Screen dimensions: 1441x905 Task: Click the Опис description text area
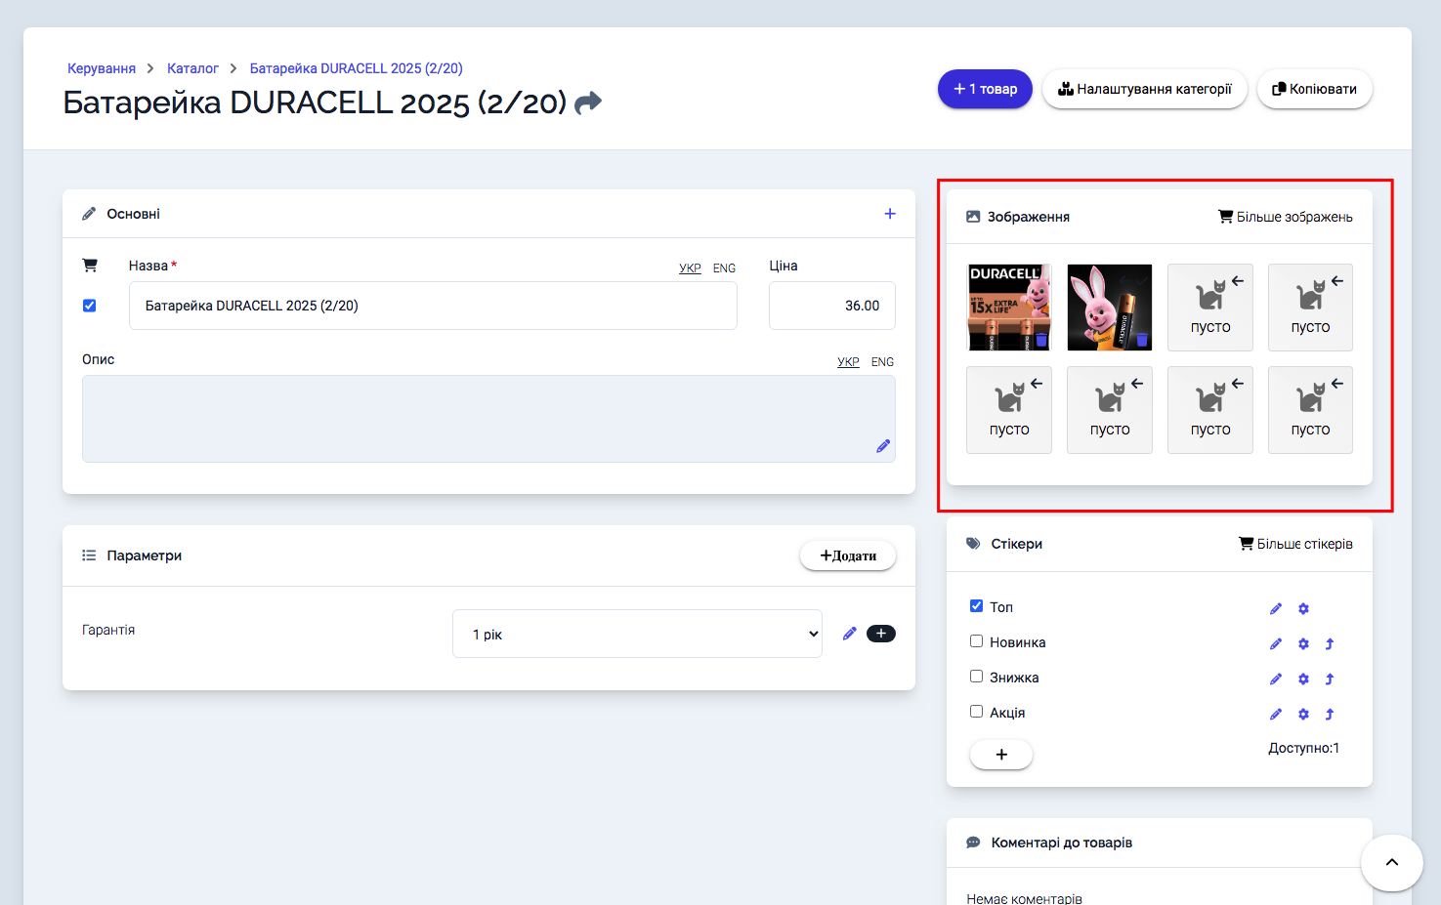pyautogui.click(x=488, y=419)
